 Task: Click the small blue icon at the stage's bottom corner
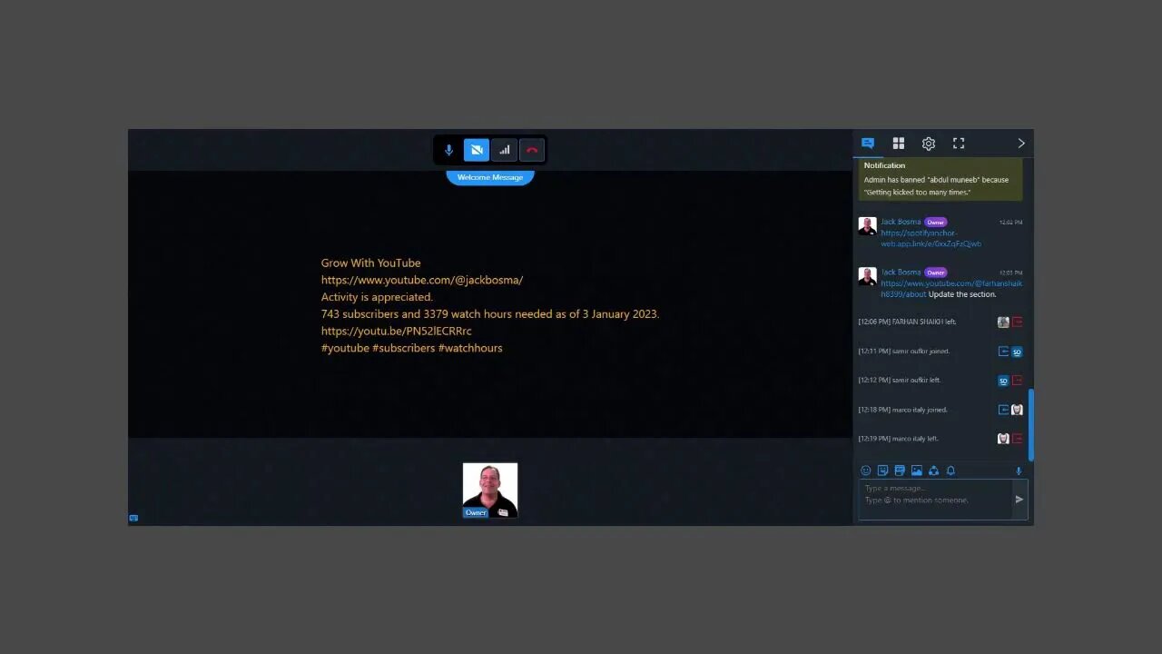click(133, 518)
